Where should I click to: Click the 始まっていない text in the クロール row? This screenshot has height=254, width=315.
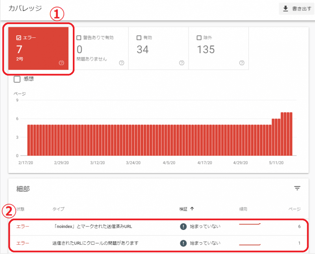(205, 243)
